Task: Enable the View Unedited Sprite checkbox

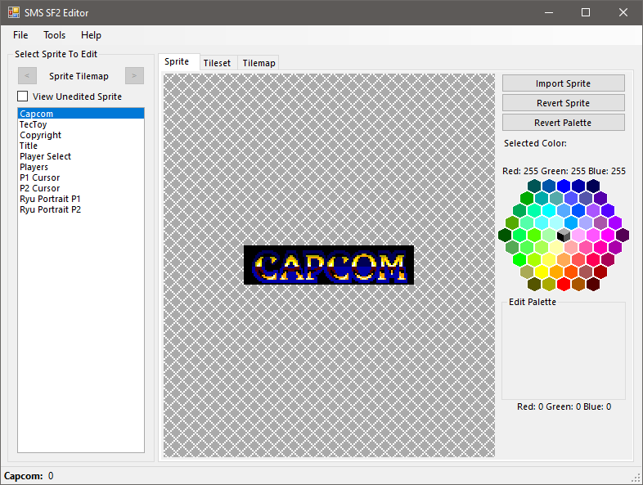Action: pyautogui.click(x=23, y=97)
